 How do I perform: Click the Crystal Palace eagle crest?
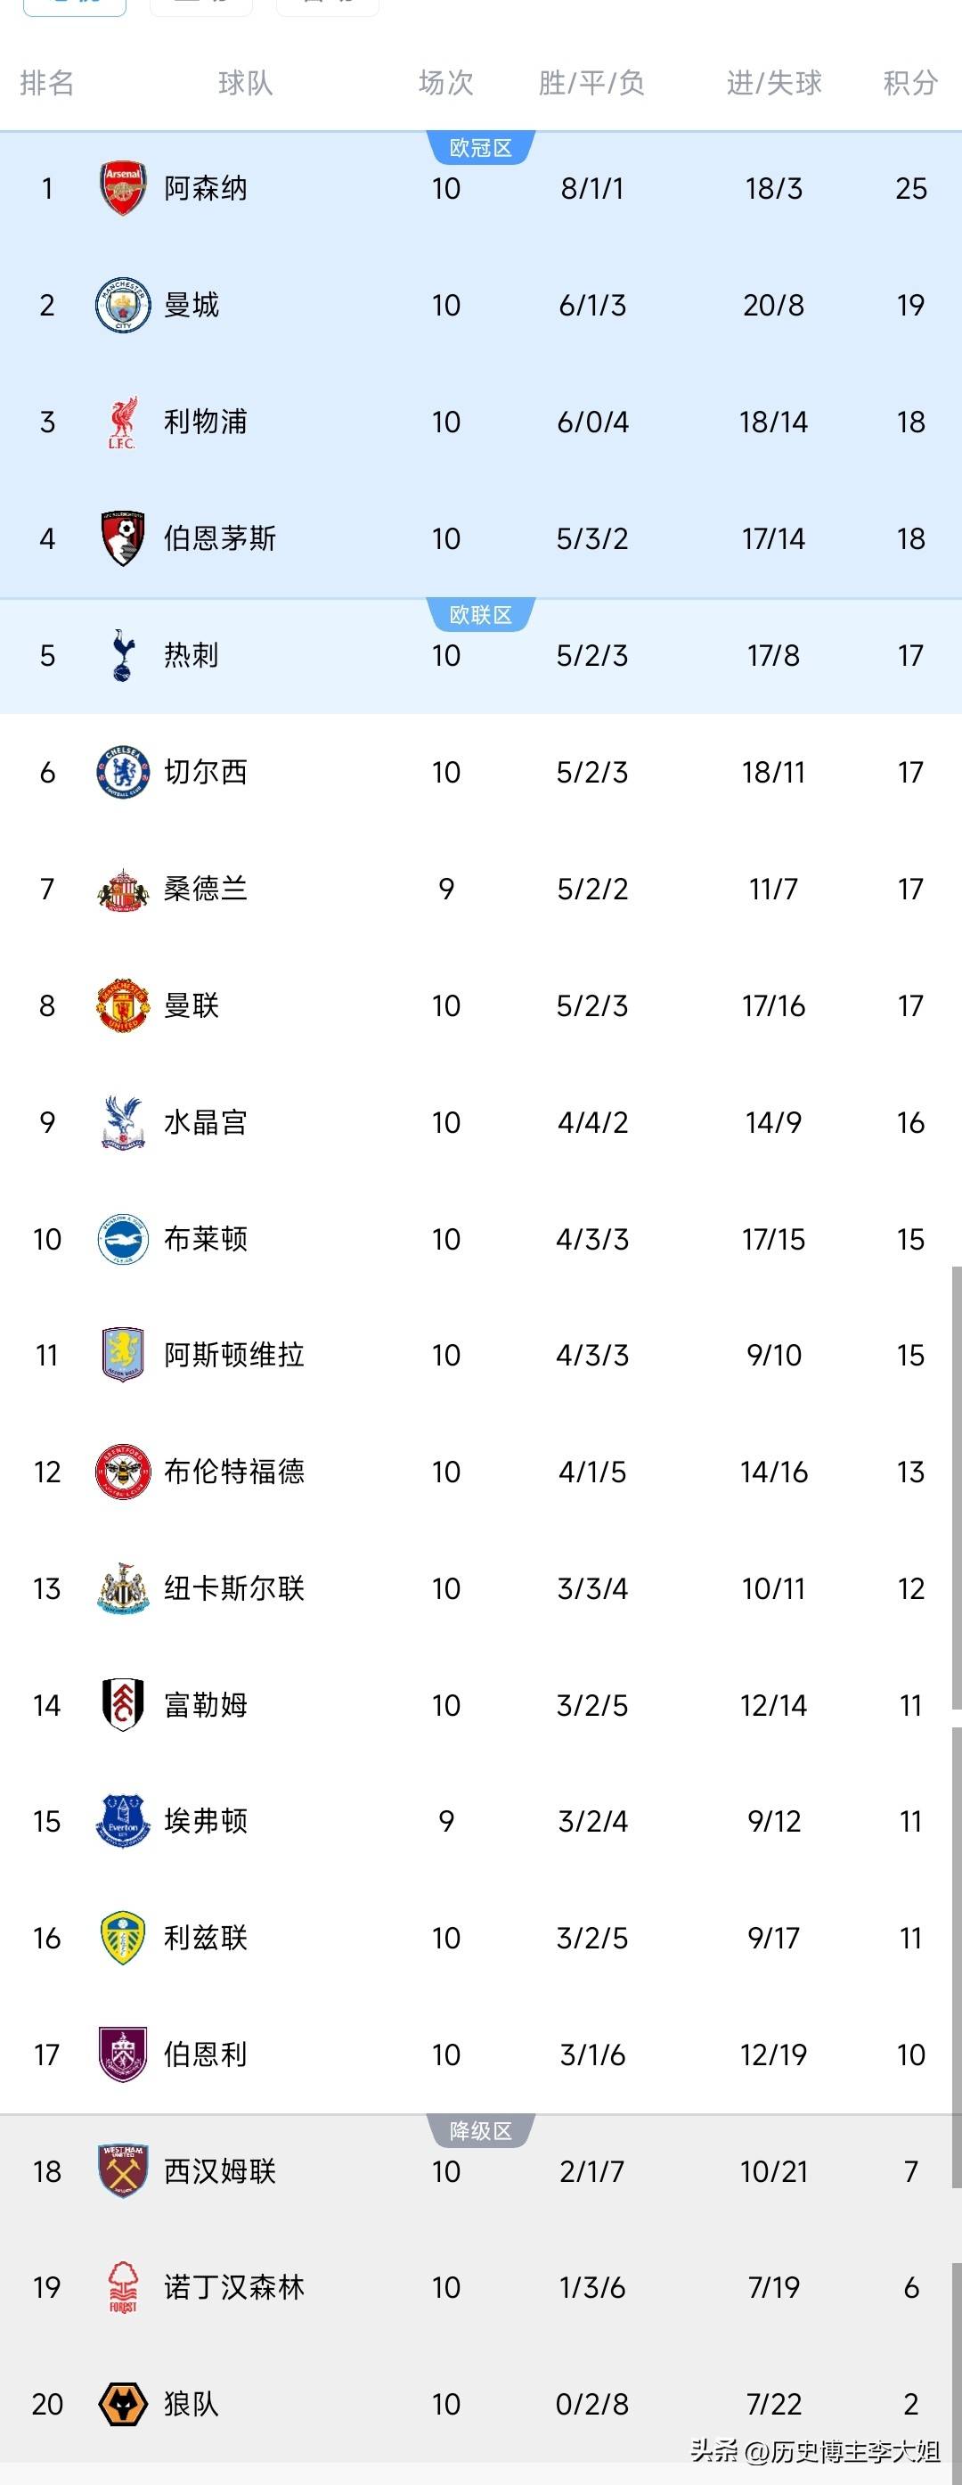point(122,1122)
